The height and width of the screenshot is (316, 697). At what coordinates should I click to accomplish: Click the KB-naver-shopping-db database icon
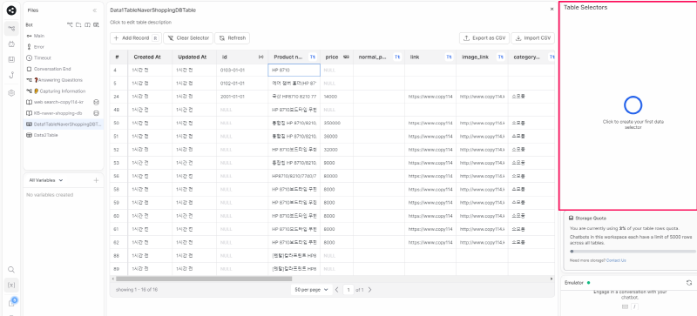click(96, 113)
